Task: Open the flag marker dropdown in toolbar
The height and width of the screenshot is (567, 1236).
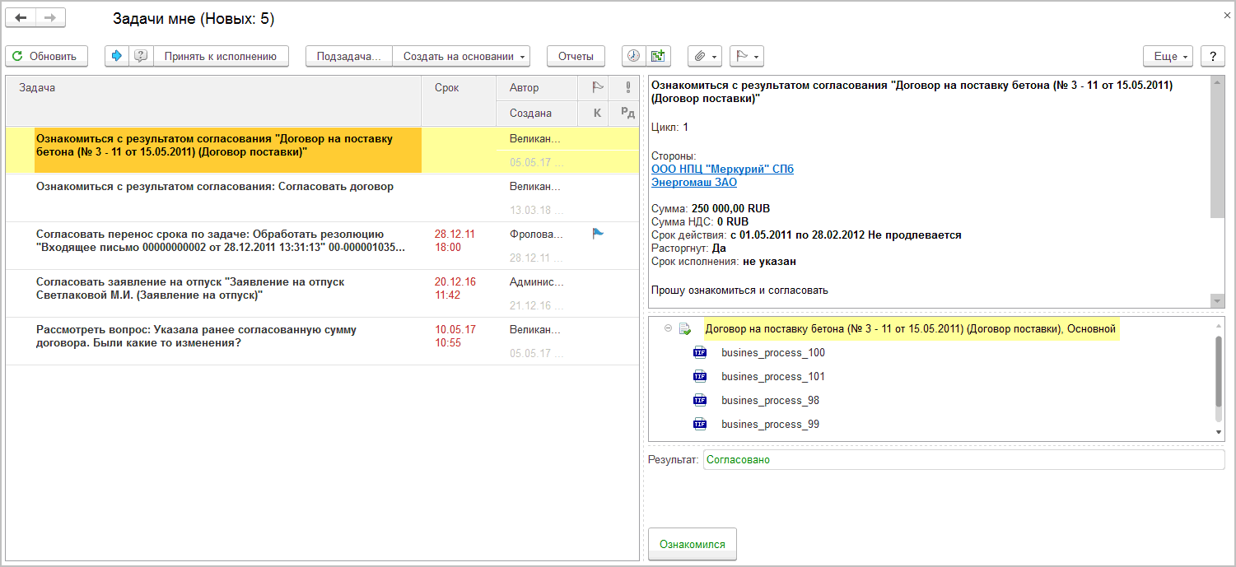Action: [x=746, y=56]
